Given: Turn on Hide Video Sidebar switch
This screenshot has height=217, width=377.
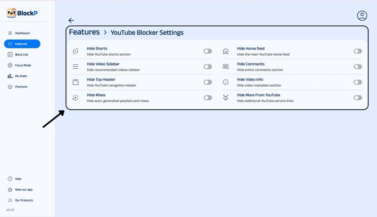Looking at the screenshot, I should pyautogui.click(x=208, y=67).
